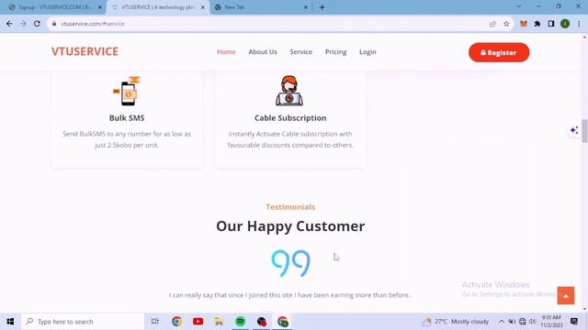
Task: Reload the page with the refresh icon
Action: [37, 24]
